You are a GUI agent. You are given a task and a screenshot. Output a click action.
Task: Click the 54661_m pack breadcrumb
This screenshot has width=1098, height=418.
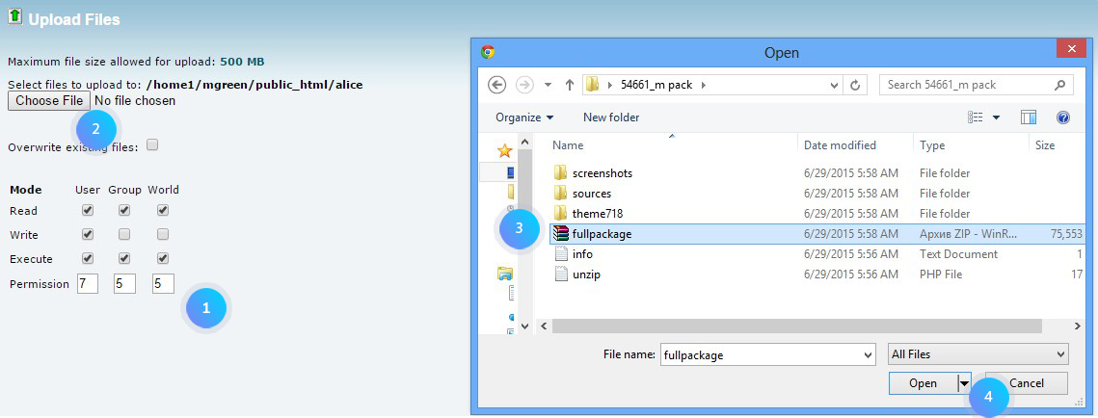coord(656,85)
